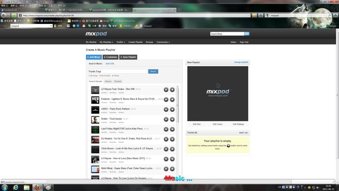Expand Community dropdown menu
Viewport: 339px width, 191px height.
coord(163,42)
